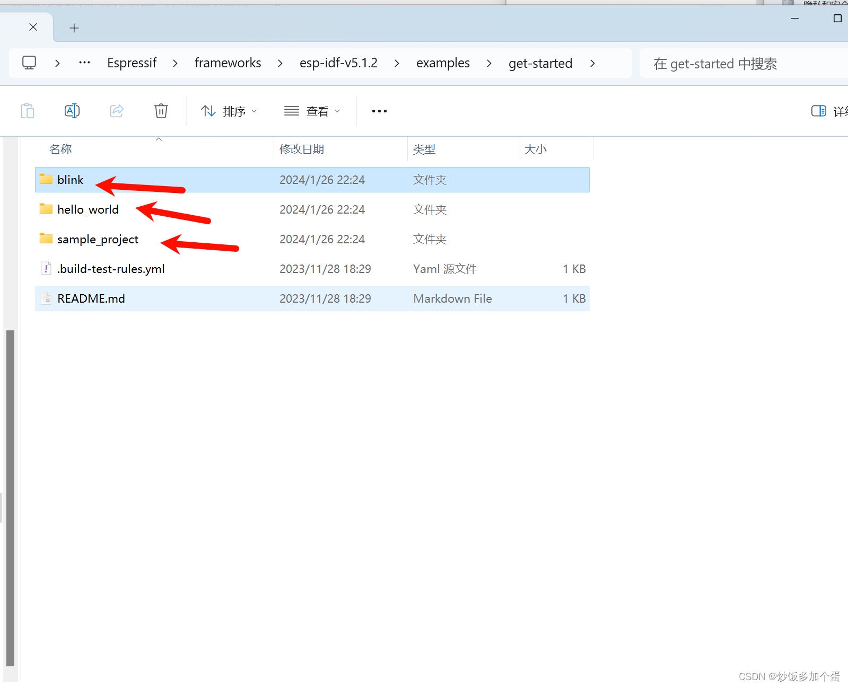This screenshot has height=687, width=848.
Task: Select the sample_project folder
Action: pos(312,239)
